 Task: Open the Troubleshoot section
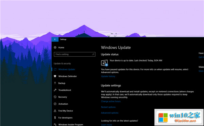65,90
